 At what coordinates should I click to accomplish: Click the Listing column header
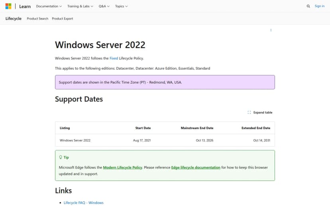pos(65,128)
